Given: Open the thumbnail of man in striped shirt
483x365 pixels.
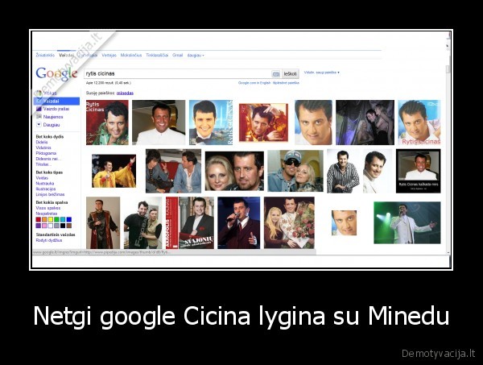Looking at the screenshot, I should click(x=343, y=171).
